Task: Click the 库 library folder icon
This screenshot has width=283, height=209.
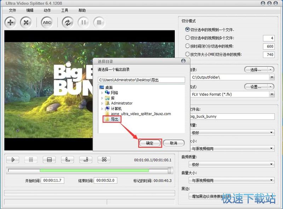Action: [x=107, y=98]
